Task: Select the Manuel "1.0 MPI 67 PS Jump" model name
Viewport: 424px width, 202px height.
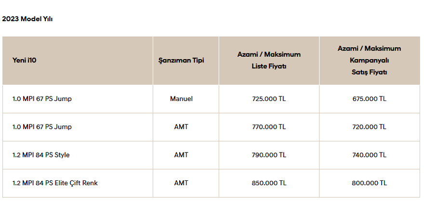Action: (x=42, y=99)
